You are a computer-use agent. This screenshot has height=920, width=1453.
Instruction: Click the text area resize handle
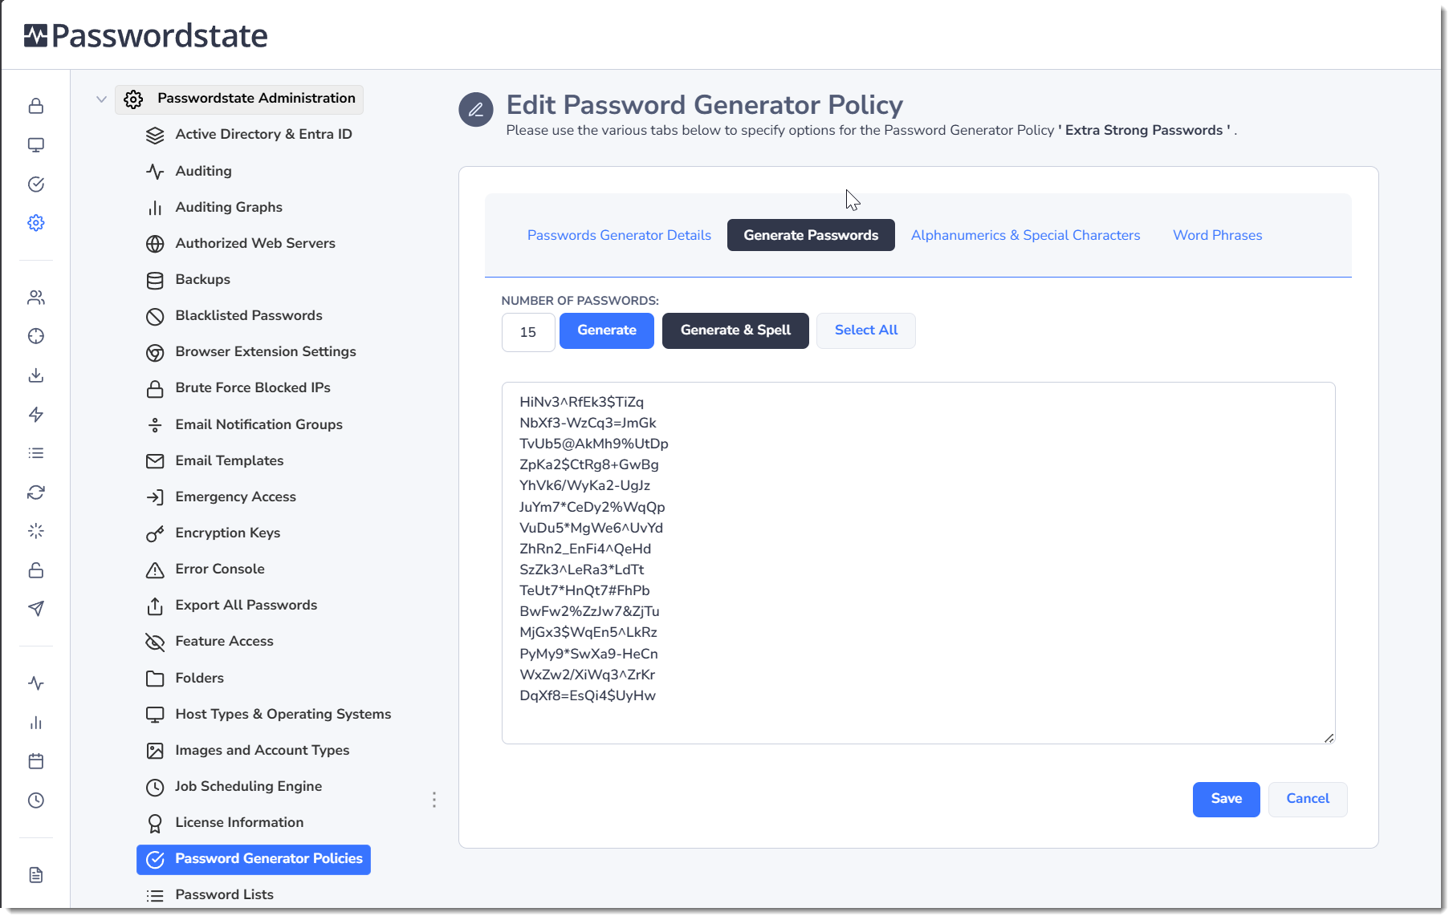pos(1329,738)
